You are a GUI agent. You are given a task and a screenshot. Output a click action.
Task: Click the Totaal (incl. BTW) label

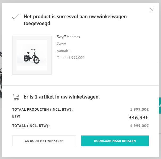point(31,126)
